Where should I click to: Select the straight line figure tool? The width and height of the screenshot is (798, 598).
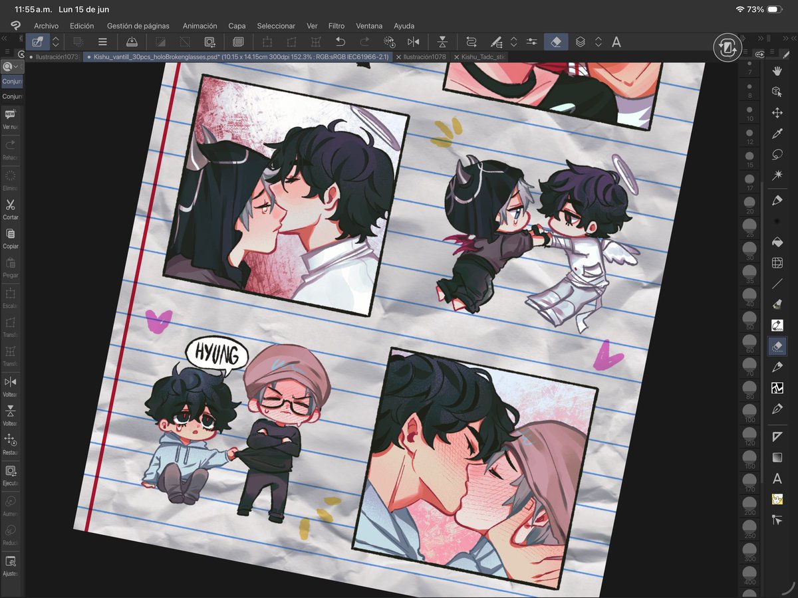coord(777,284)
